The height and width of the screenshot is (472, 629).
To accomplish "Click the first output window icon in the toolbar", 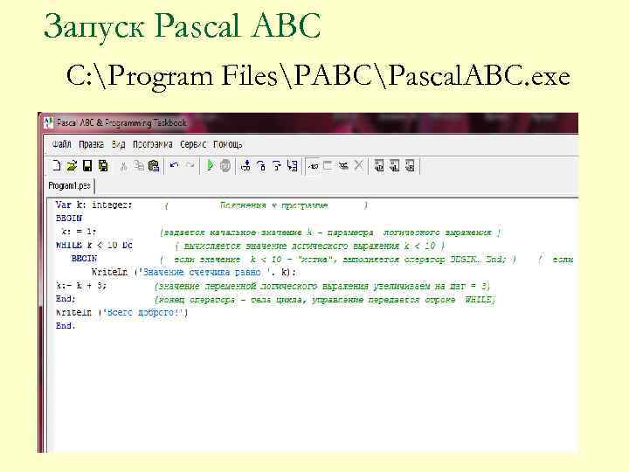I will click(378, 166).
